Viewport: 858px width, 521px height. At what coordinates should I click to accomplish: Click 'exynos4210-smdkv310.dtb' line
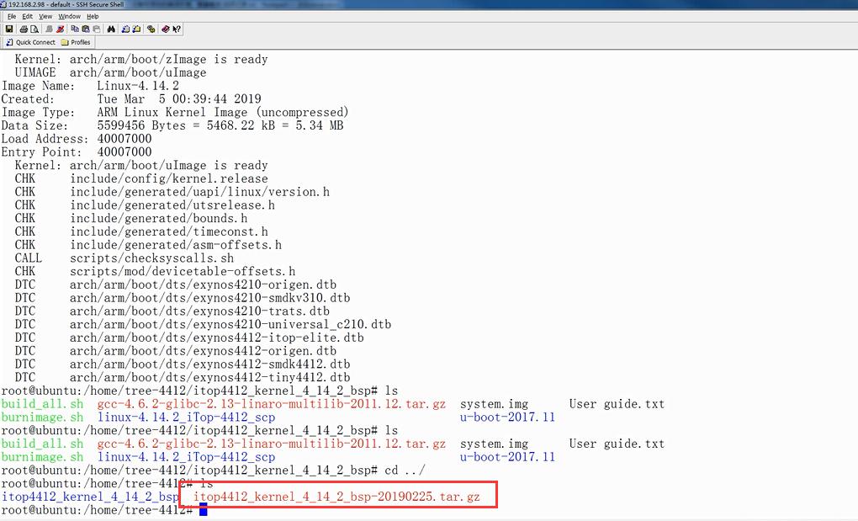pyautogui.click(x=209, y=298)
